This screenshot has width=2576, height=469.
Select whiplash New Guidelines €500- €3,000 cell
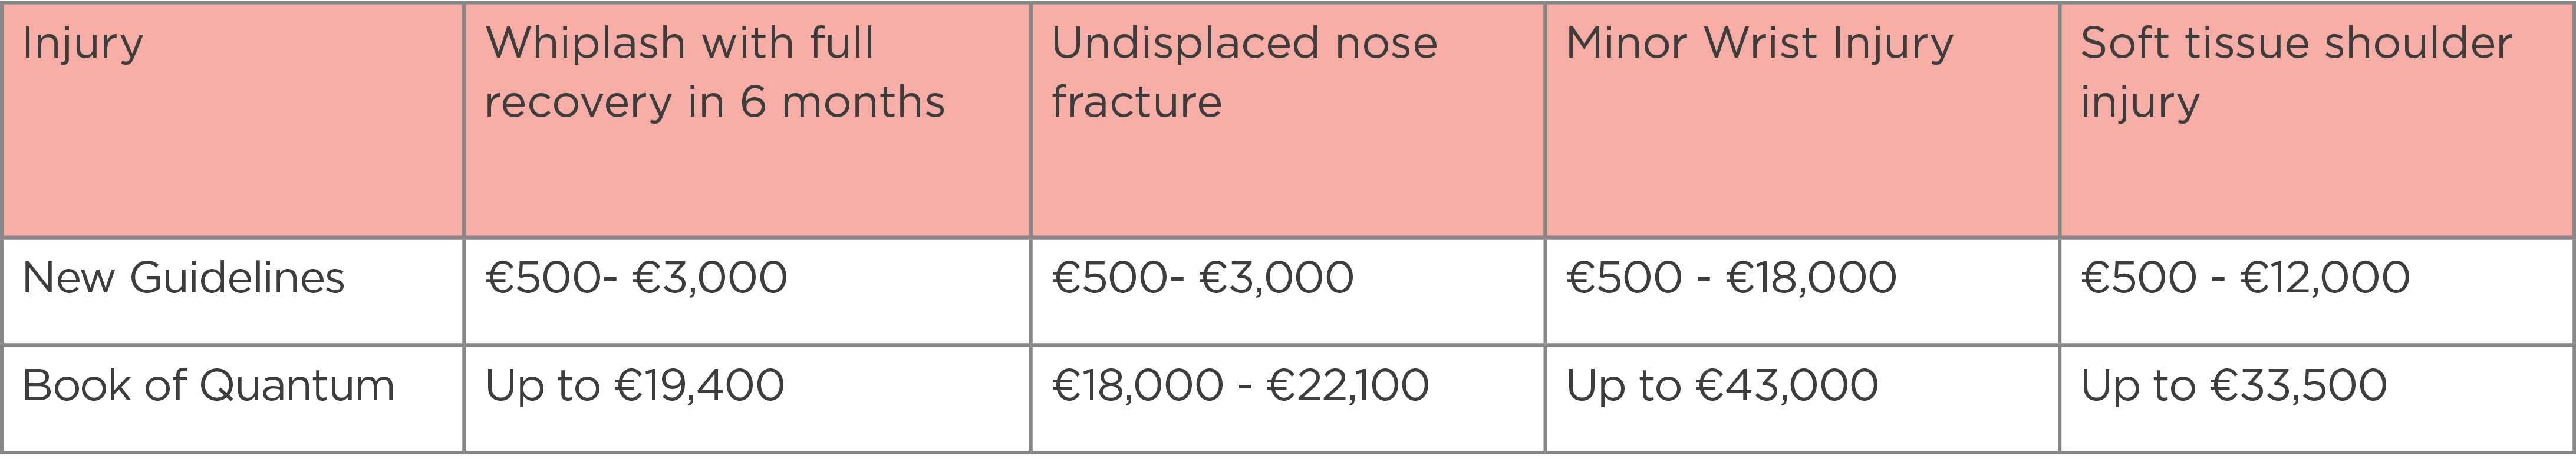(x=747, y=291)
